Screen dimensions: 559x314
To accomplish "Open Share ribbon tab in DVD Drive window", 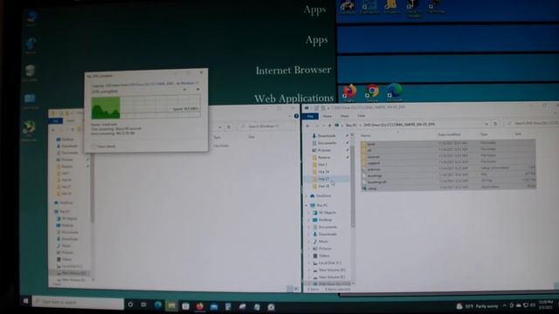I will [x=345, y=116].
